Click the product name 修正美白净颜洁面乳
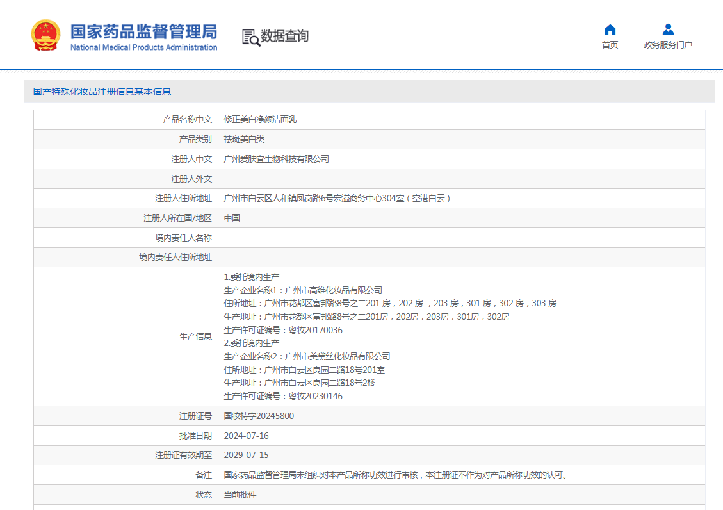 coord(260,119)
